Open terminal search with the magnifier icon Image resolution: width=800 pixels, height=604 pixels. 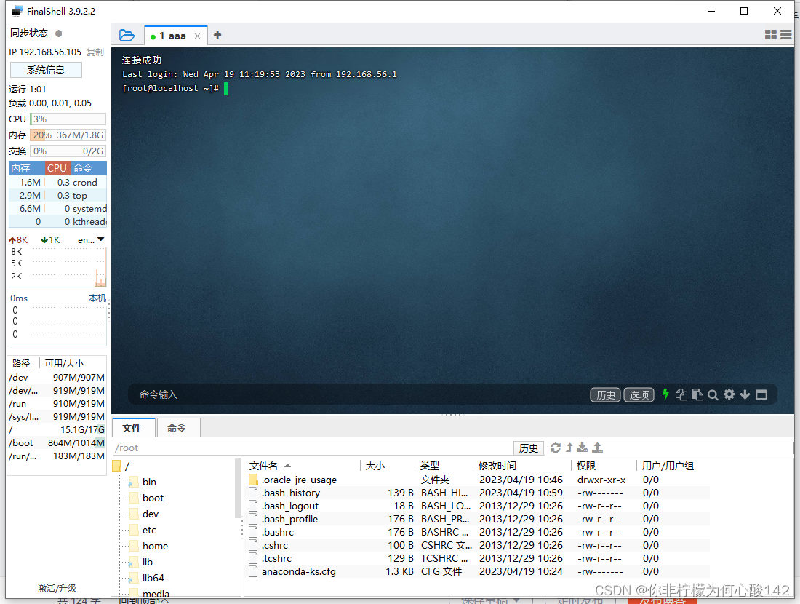tap(712, 394)
